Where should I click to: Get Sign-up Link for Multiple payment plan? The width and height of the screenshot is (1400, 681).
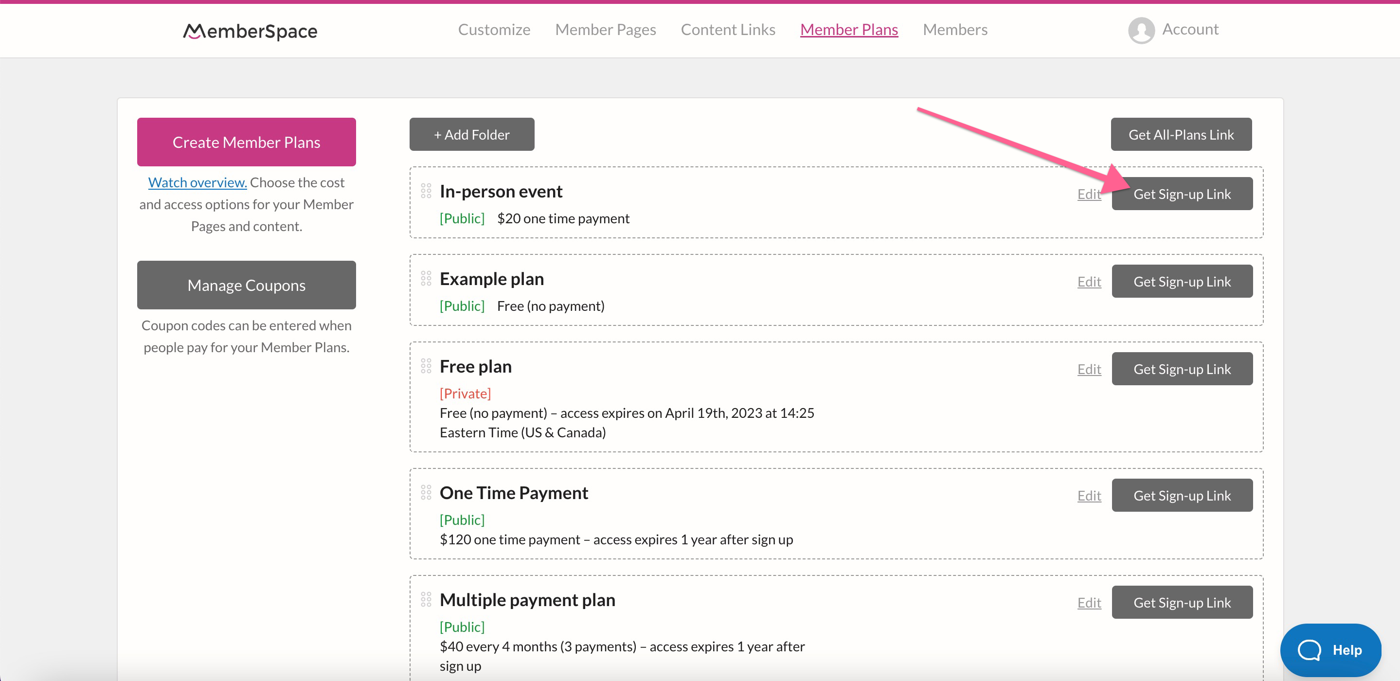click(1182, 602)
